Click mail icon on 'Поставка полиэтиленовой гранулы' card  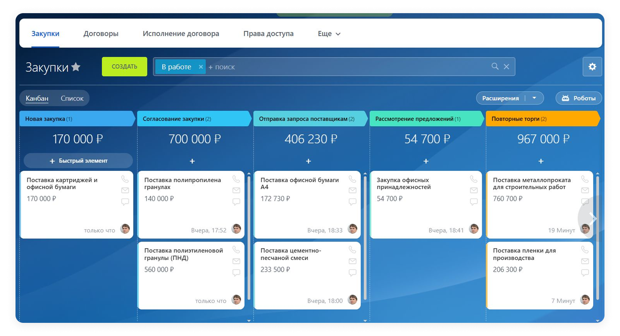[x=236, y=261]
